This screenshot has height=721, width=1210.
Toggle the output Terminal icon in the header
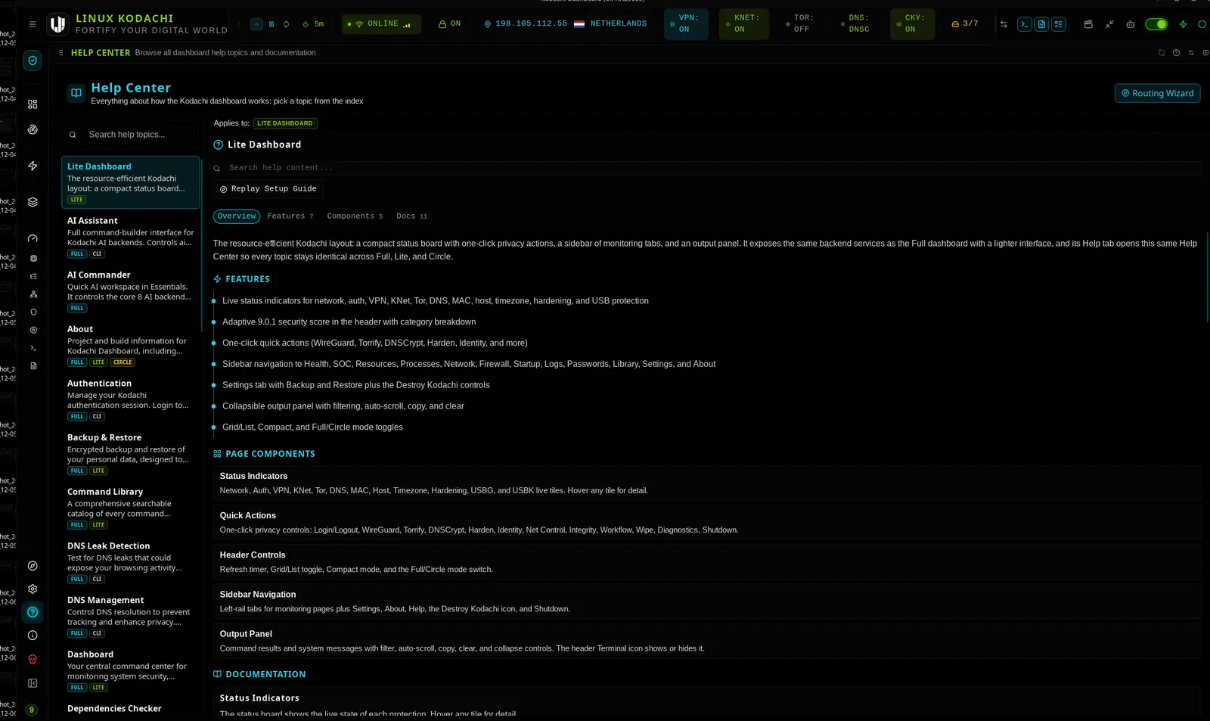[x=1025, y=24]
